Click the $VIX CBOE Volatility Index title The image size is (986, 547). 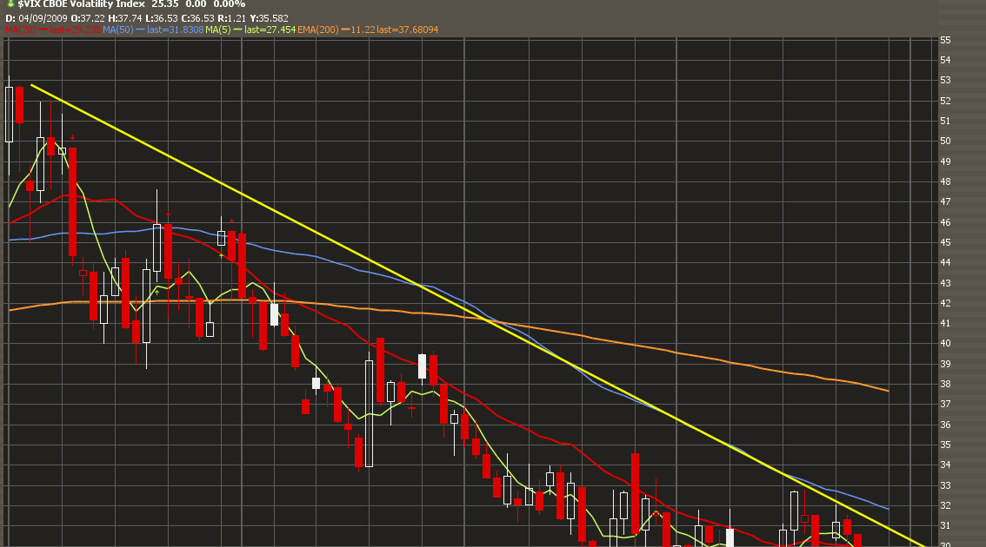[81, 4]
